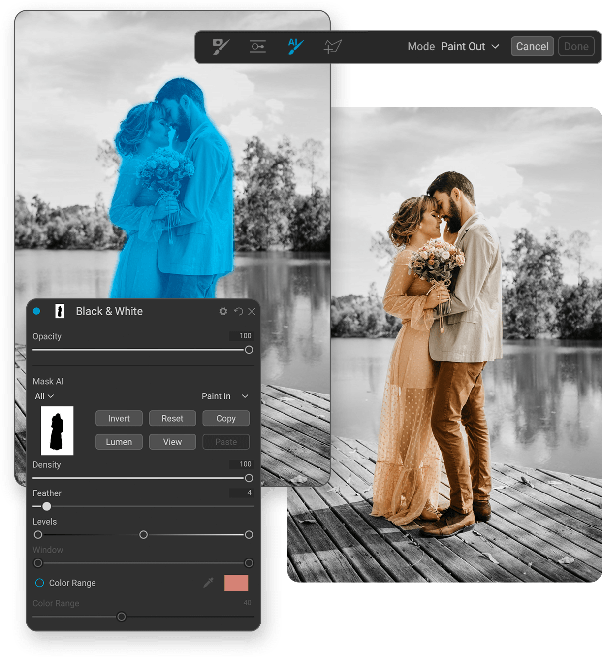Copy the mask with the Copy button

[x=225, y=418]
